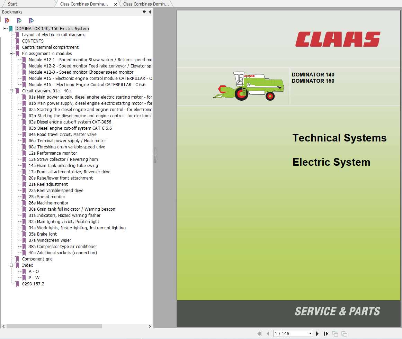Collapse the Bookmarks panel using the double-chevron
This screenshot has width=402, height=339.
tap(144, 11)
